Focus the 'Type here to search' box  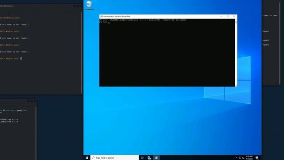[114, 158]
